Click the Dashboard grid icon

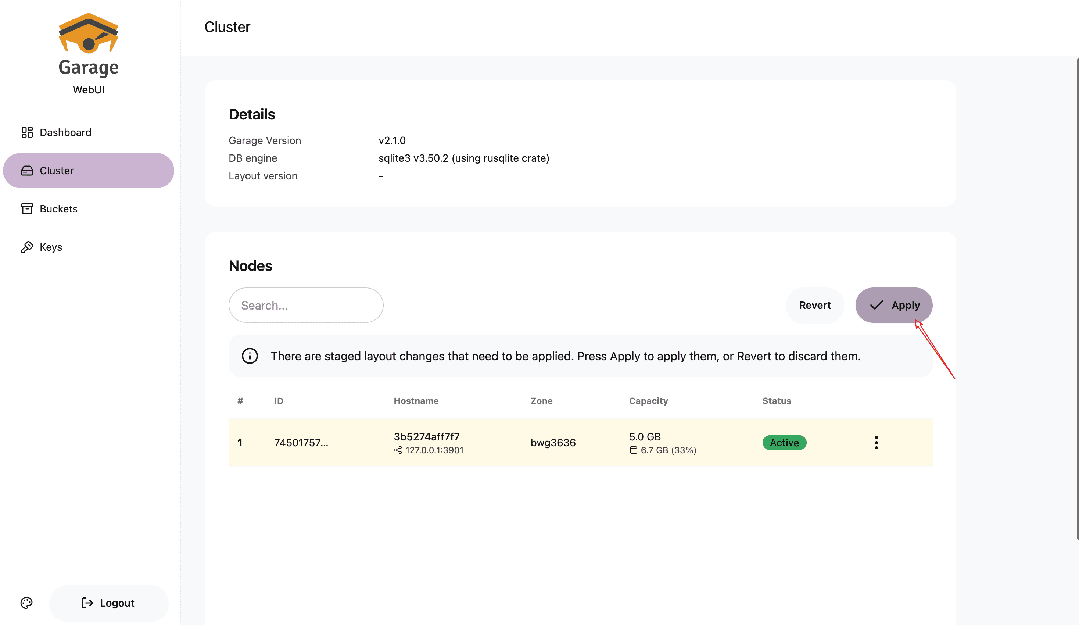point(27,132)
